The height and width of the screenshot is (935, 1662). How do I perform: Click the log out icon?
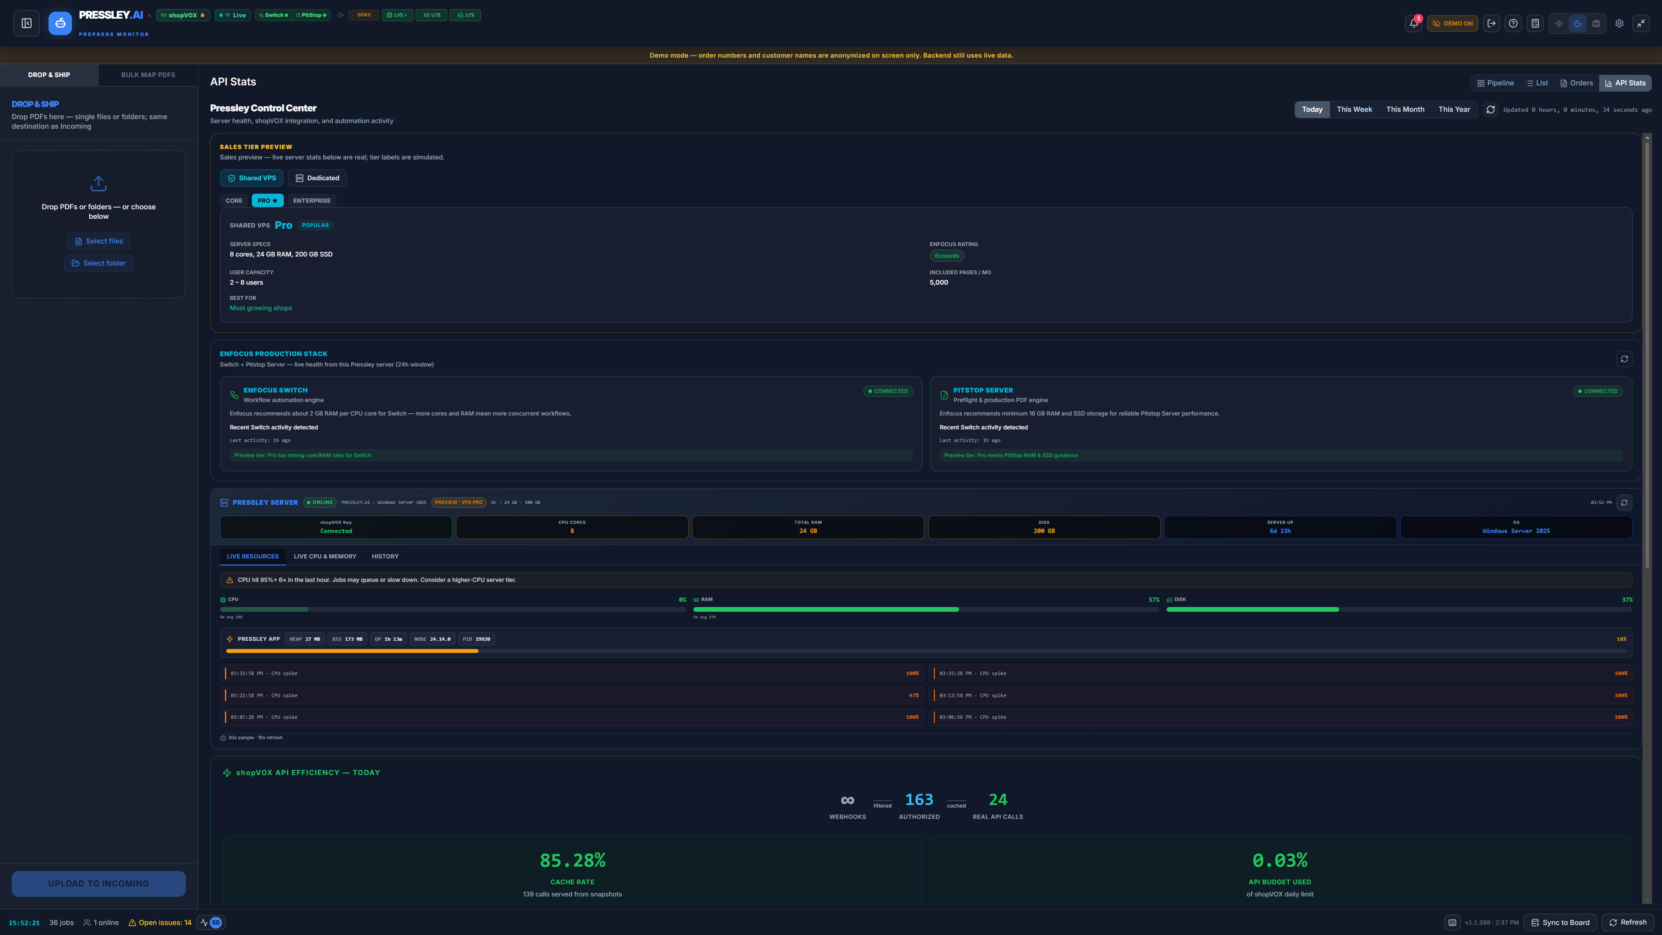coord(1492,23)
